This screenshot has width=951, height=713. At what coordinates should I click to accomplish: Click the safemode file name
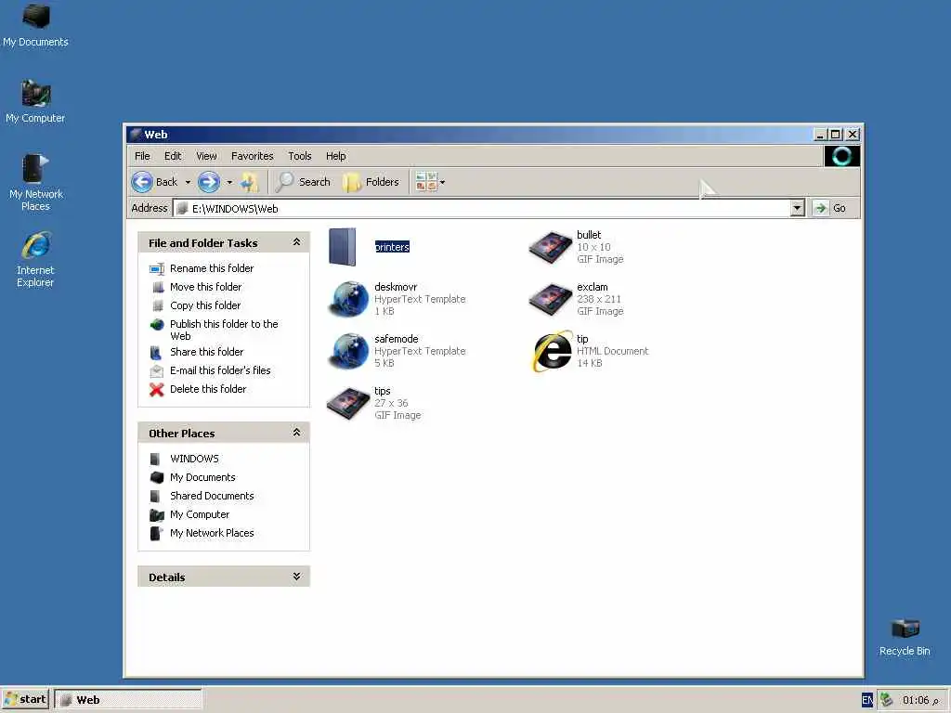(396, 339)
